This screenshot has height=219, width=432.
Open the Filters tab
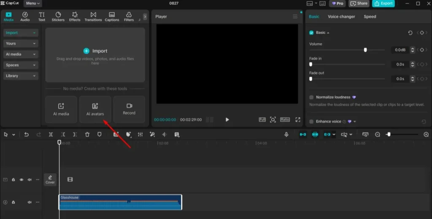pyautogui.click(x=129, y=16)
